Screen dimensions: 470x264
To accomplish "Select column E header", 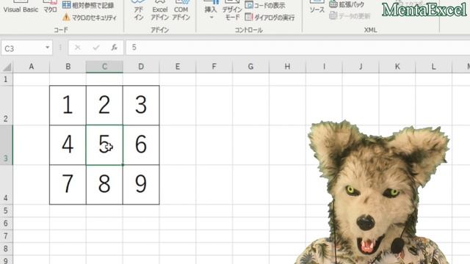I will [178, 67].
